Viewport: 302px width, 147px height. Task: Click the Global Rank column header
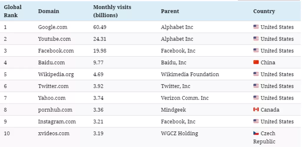13,11
